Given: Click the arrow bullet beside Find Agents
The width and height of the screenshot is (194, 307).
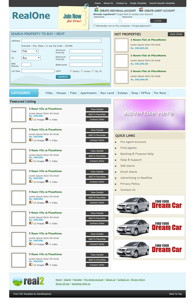Looking at the screenshot, I should pos(116,148).
